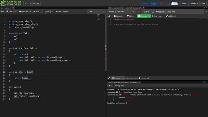Maximize the compiler pane

(x=204, y=8)
